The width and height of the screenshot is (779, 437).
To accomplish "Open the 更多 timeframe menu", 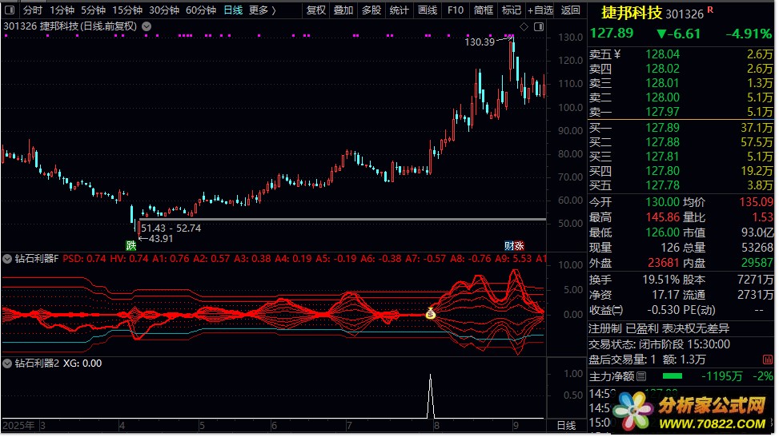I will click(x=262, y=10).
